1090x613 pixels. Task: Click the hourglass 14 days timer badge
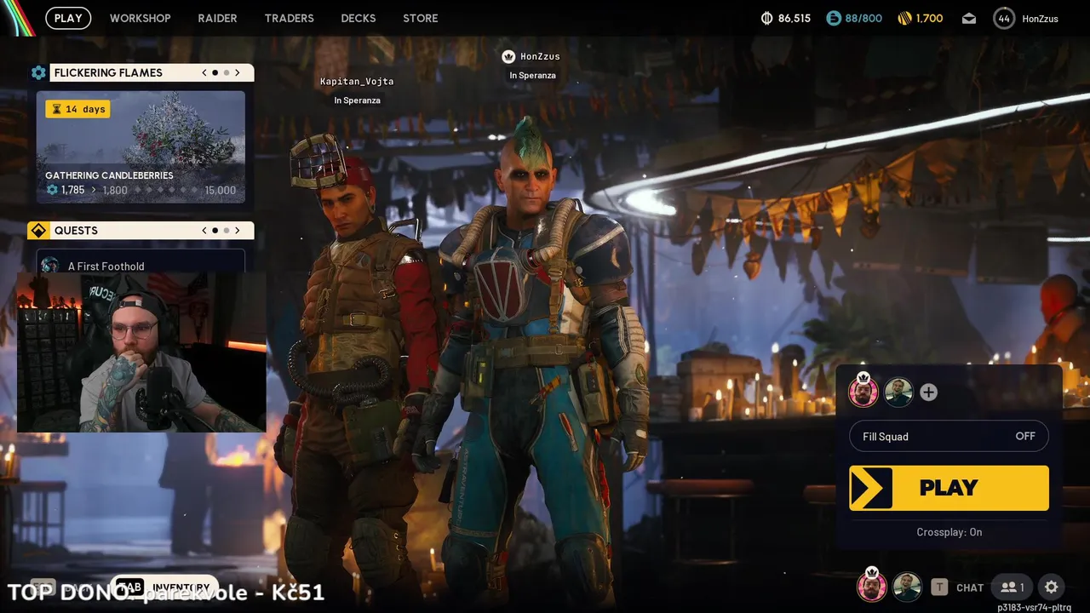coord(77,109)
